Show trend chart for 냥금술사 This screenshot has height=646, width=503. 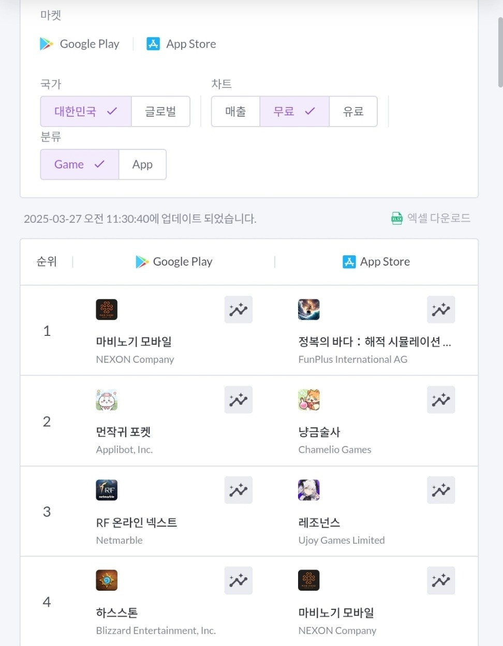[x=440, y=399]
